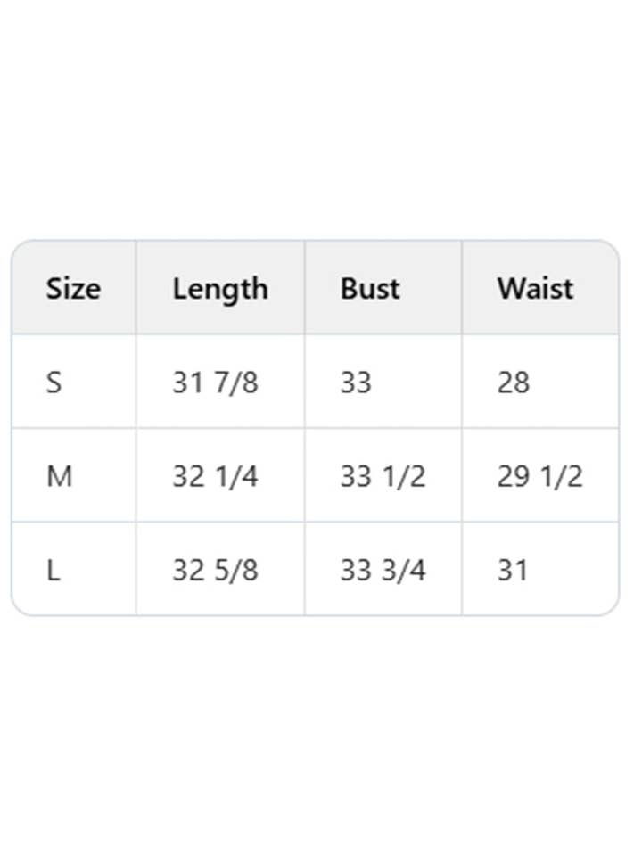Select the M size row label
The width and height of the screenshot is (642, 856).
coord(59,477)
